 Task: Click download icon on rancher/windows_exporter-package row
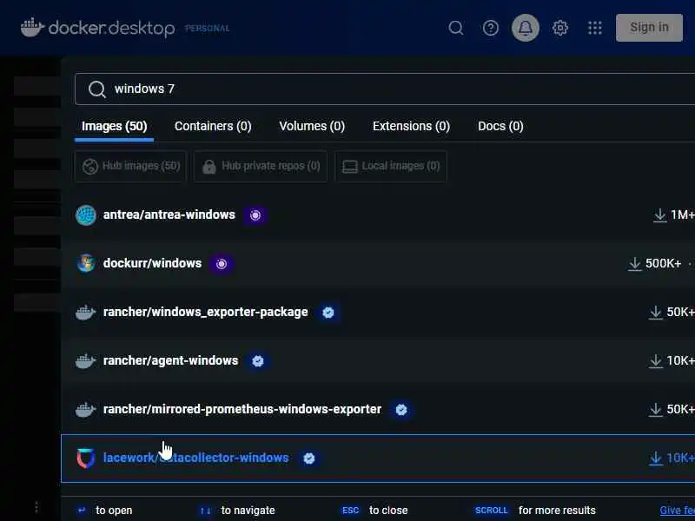pyautogui.click(x=656, y=313)
